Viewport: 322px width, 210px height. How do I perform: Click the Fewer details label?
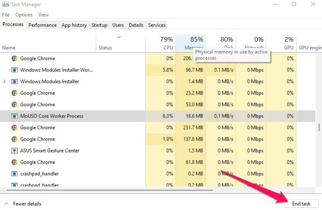pyautogui.click(x=27, y=204)
